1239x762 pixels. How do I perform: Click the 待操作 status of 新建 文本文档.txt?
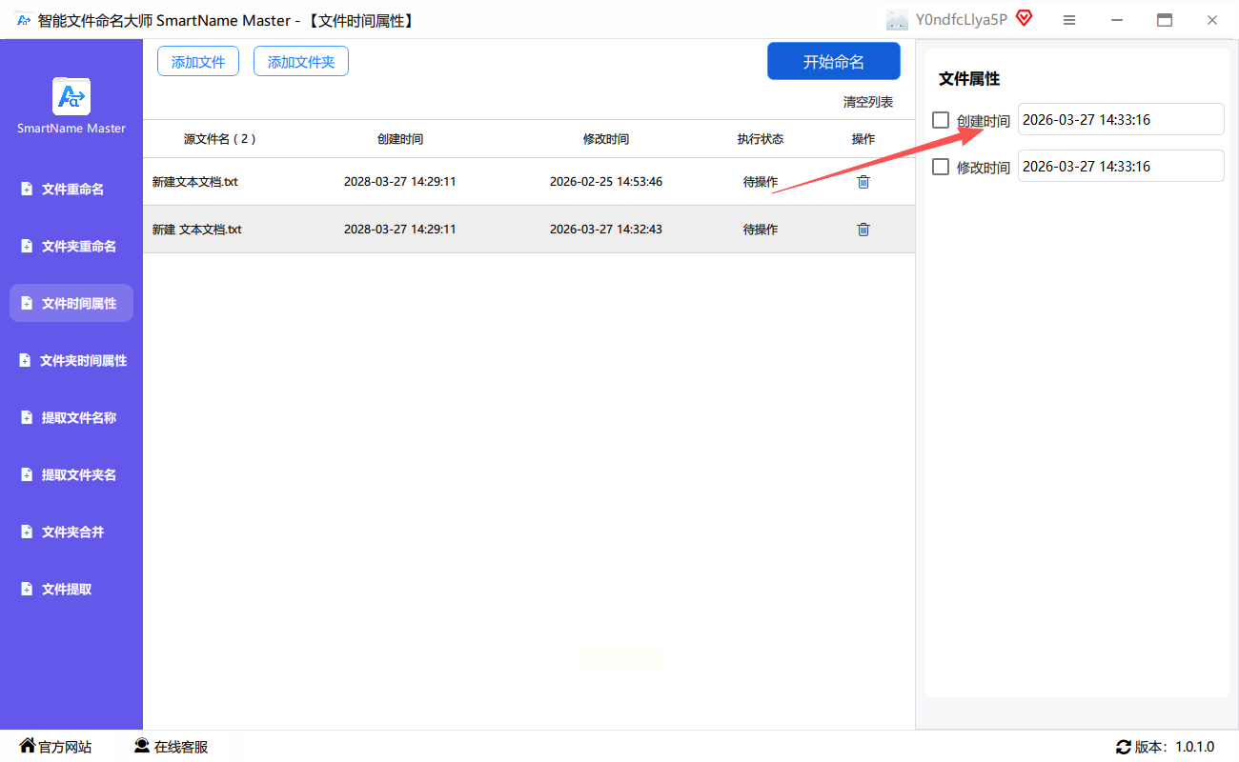761,230
